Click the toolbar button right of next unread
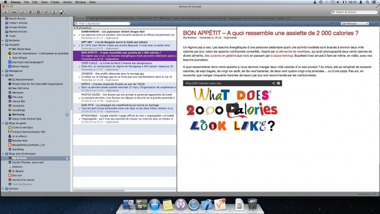 coord(22,12)
